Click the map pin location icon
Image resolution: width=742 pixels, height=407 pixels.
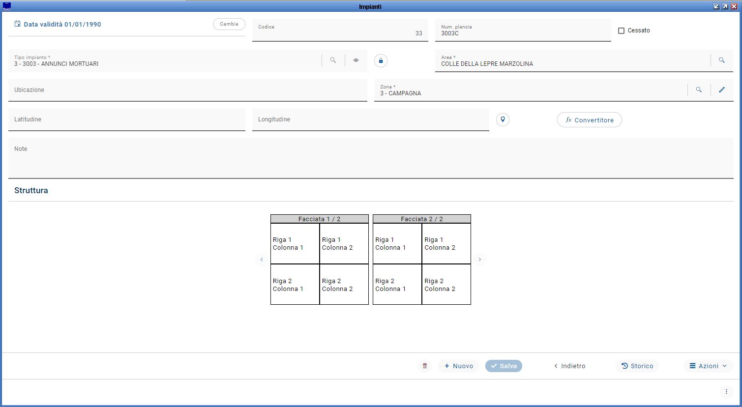pyautogui.click(x=503, y=119)
